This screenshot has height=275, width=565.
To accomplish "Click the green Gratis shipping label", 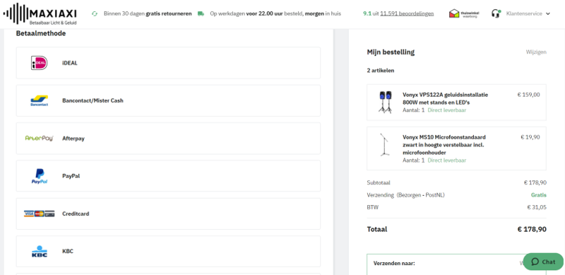I will 539,195.
